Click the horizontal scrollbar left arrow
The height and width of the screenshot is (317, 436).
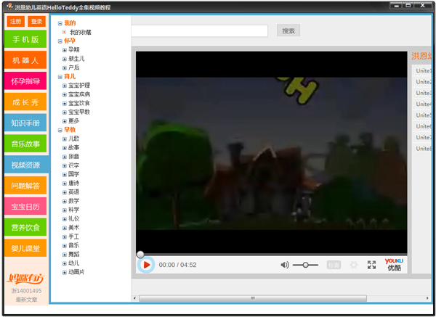(x=134, y=298)
